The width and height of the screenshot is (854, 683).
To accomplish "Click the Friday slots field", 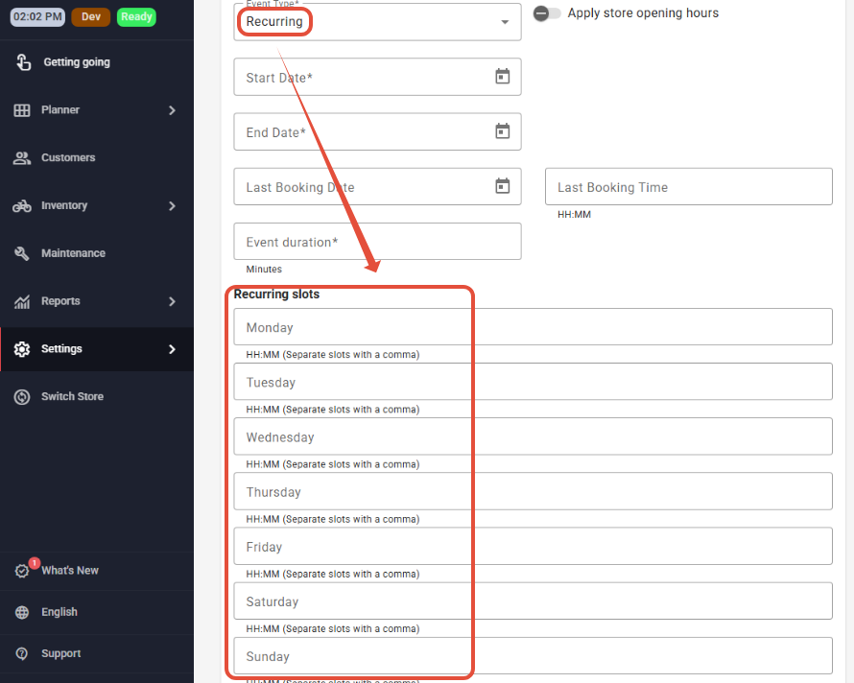I will coord(533,546).
